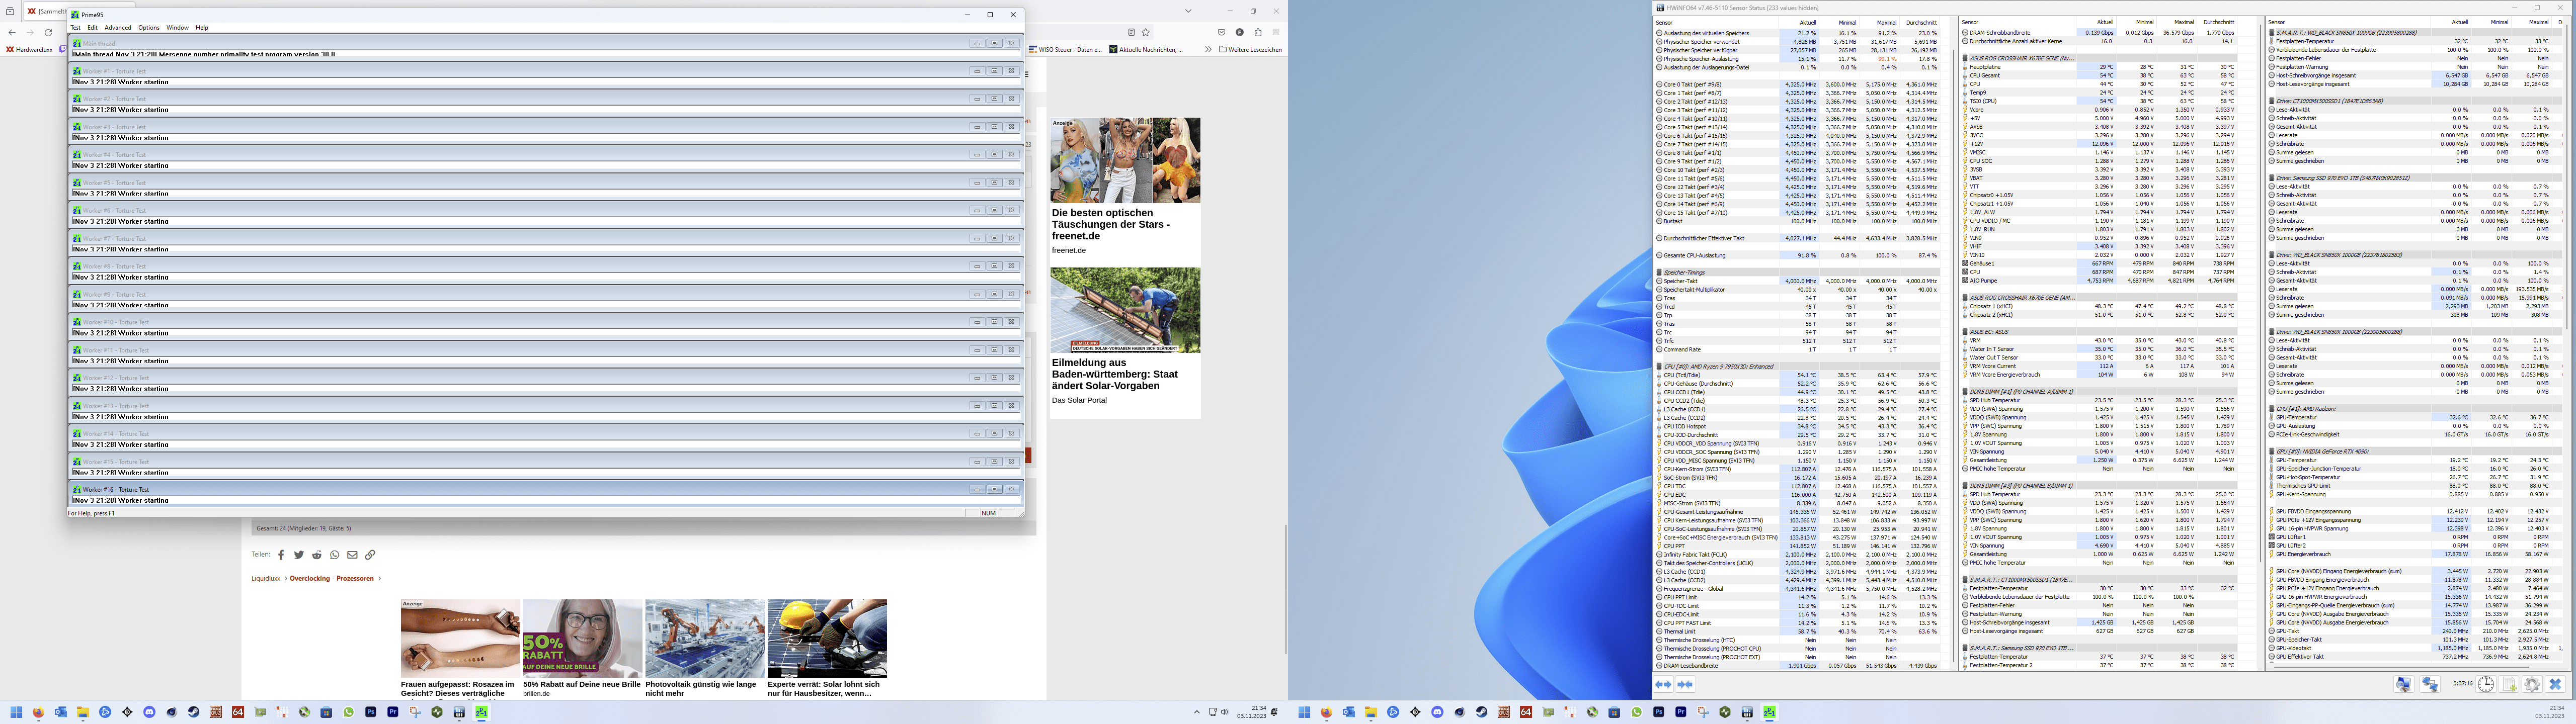This screenshot has width=2576, height=724.
Task: Collapse the Speicher-Timings sensor group
Action: (1683, 272)
